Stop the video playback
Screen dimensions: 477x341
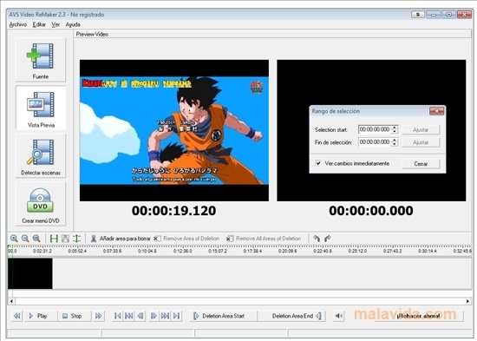[75, 316]
